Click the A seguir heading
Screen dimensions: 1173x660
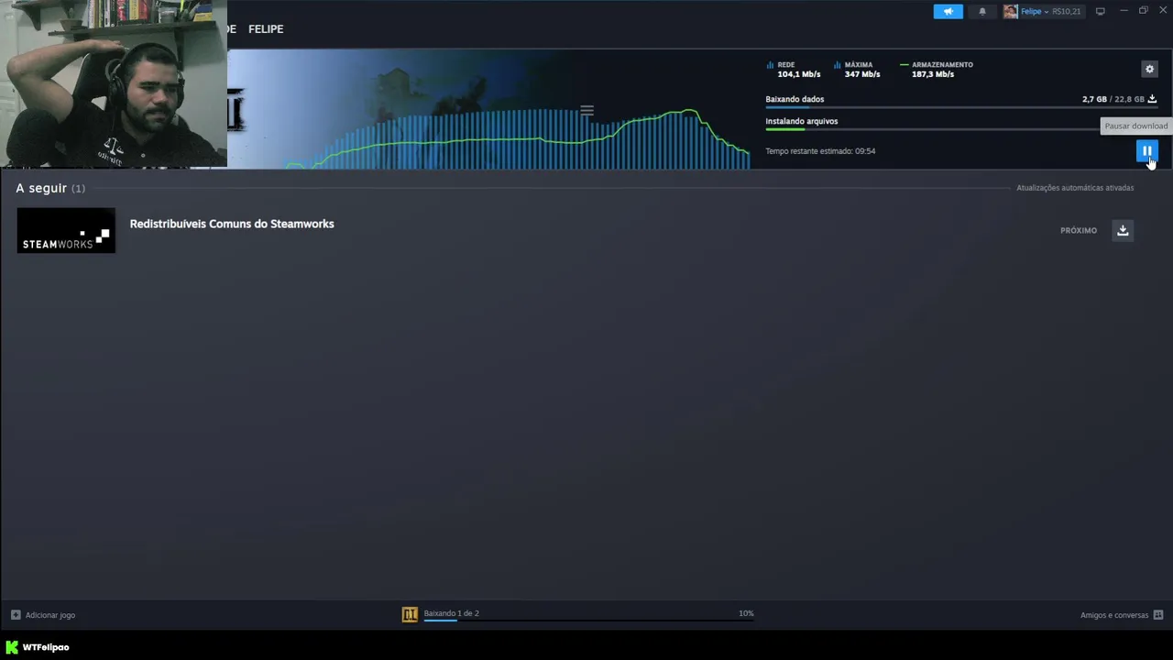(41, 188)
